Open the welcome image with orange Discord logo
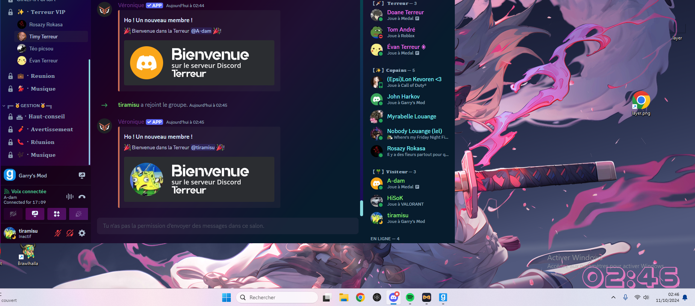 [199, 63]
